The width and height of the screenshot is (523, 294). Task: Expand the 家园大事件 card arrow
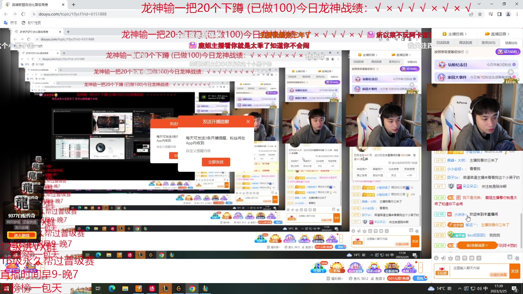514,77
